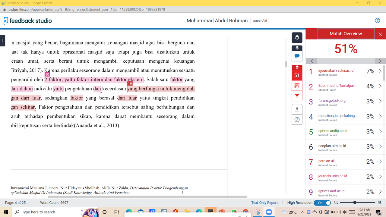386x217 pixels.
Task: Click the layers icon in the side toolbar
Action: tap(297, 38)
